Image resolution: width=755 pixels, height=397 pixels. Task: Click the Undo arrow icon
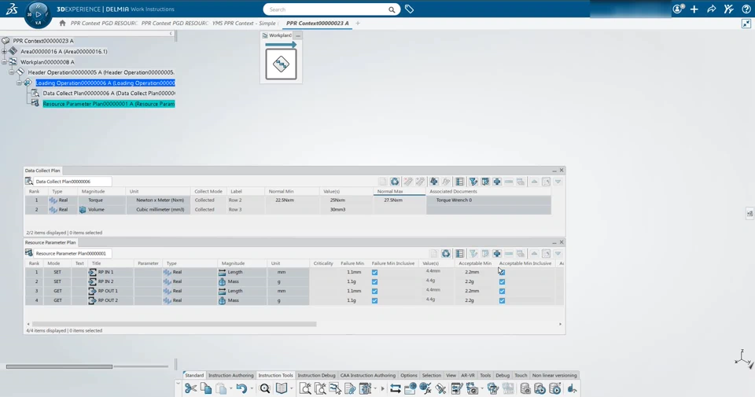point(241,388)
